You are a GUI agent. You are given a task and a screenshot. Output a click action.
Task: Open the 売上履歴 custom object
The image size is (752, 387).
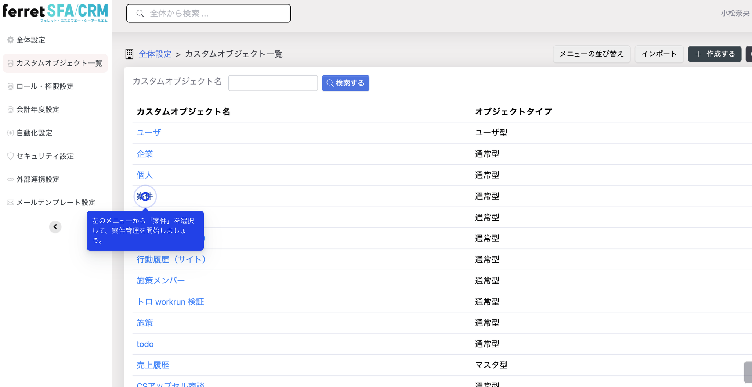(x=153, y=365)
